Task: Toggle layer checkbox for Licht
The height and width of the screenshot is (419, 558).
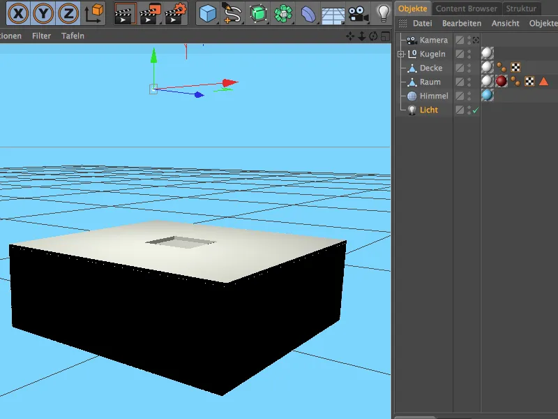Action: (x=460, y=110)
